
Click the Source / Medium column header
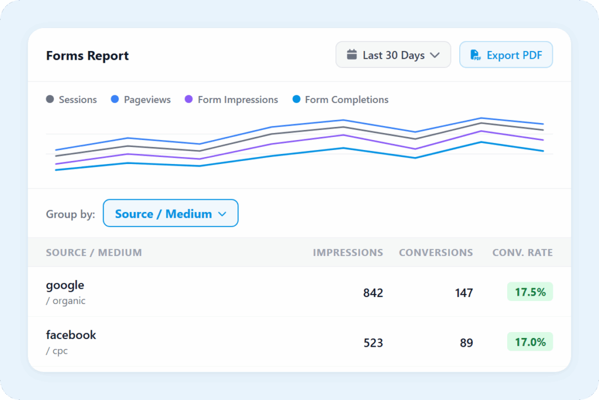coord(94,252)
